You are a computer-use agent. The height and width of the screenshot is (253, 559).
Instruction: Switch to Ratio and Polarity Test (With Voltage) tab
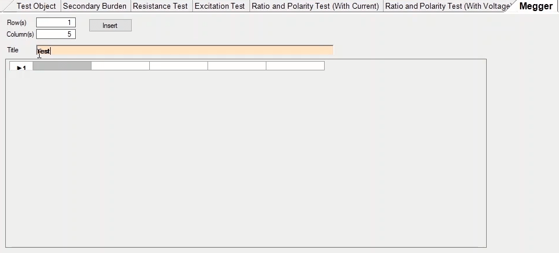click(x=447, y=6)
